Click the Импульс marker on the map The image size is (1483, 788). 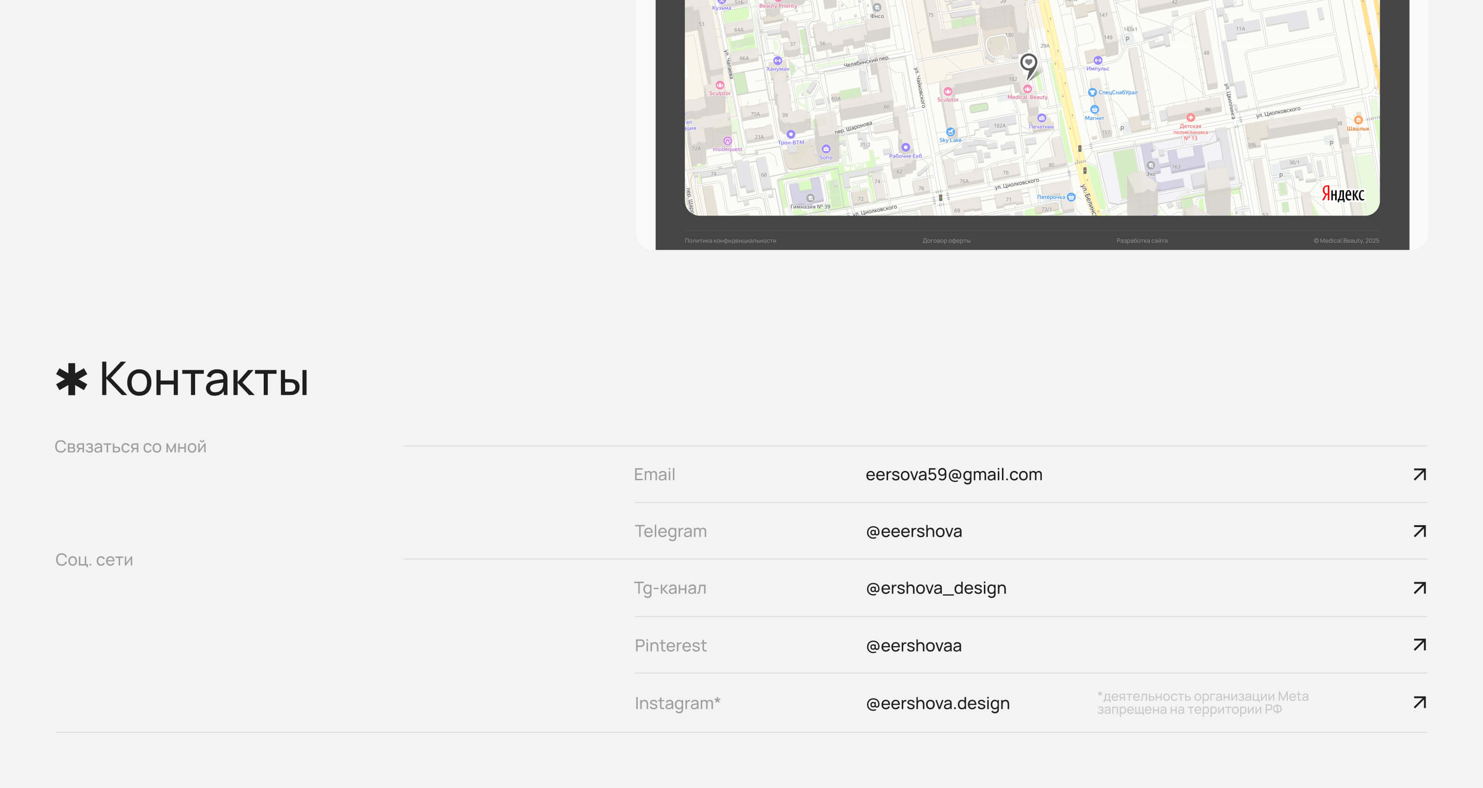point(1098,64)
